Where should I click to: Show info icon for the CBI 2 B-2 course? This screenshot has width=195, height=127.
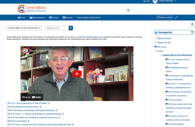click(x=40, y=107)
